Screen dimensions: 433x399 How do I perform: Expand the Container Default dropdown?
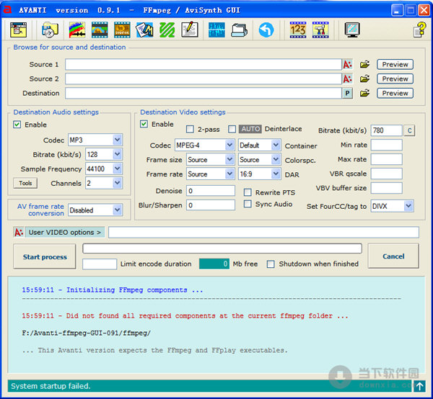(276, 145)
